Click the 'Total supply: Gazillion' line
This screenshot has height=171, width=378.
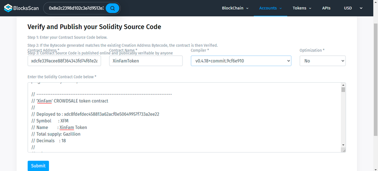56,134
